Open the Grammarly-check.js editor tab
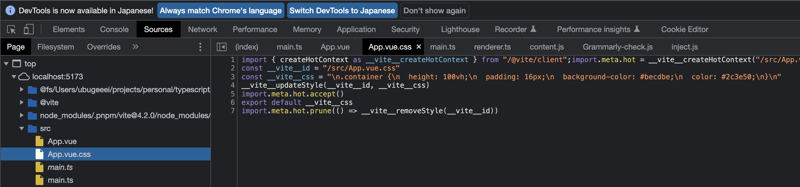 (618, 47)
